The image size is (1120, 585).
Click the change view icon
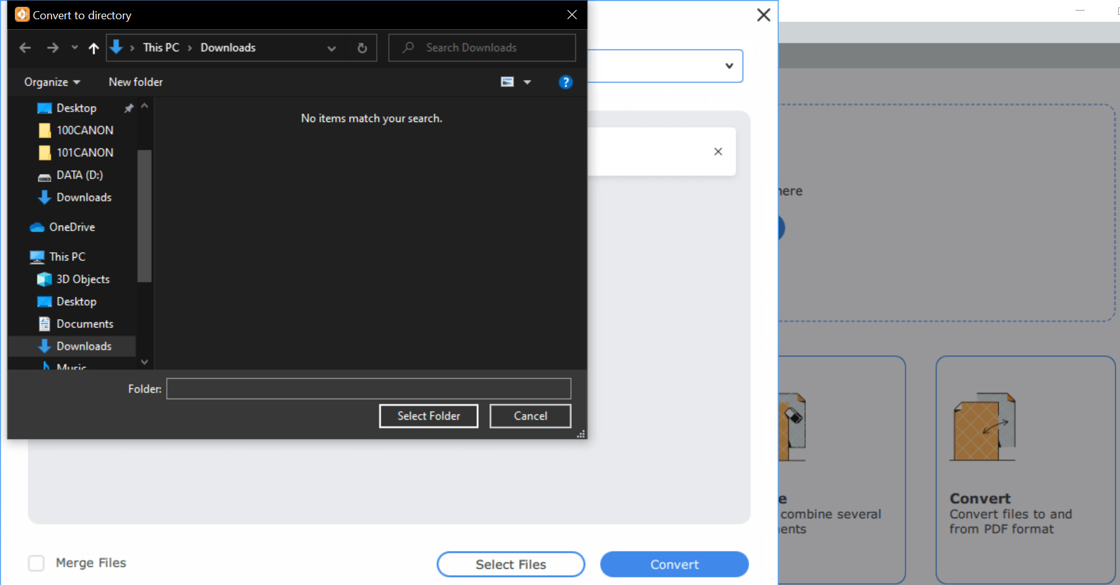tap(507, 81)
